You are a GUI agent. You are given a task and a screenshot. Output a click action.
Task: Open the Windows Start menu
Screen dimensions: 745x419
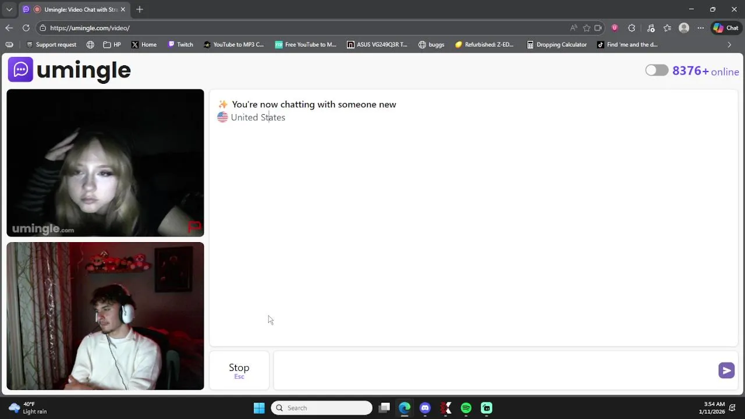pos(259,408)
